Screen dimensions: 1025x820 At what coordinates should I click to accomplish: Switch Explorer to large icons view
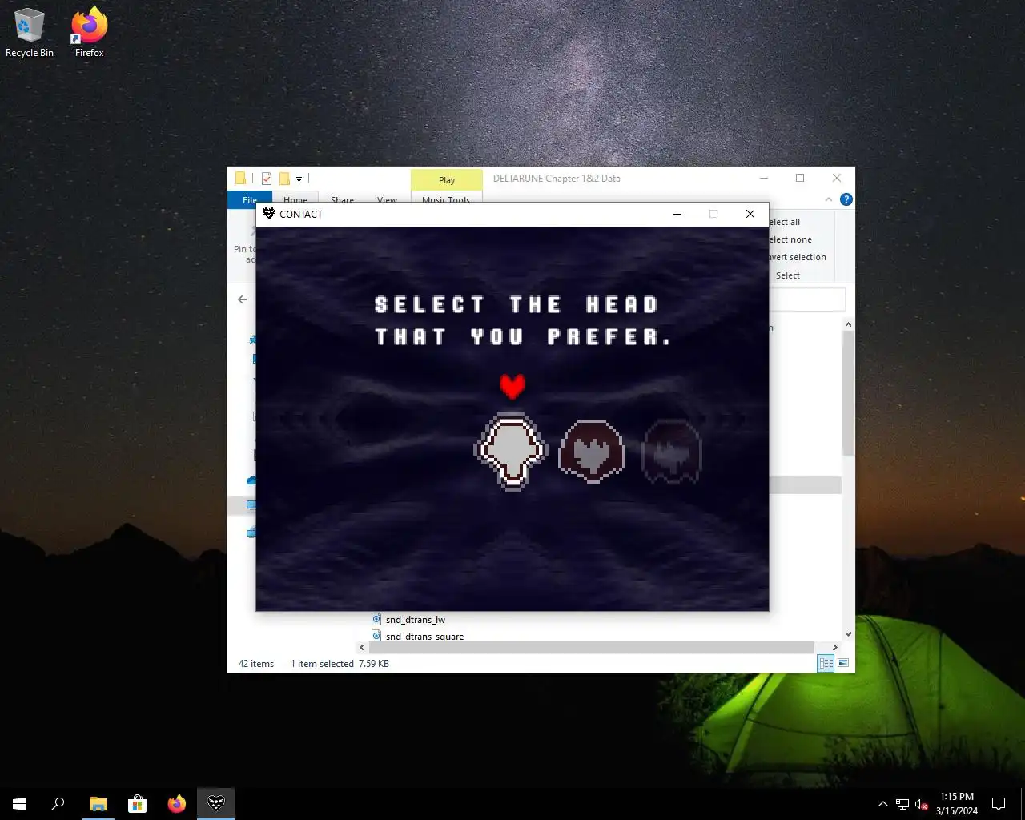click(842, 663)
